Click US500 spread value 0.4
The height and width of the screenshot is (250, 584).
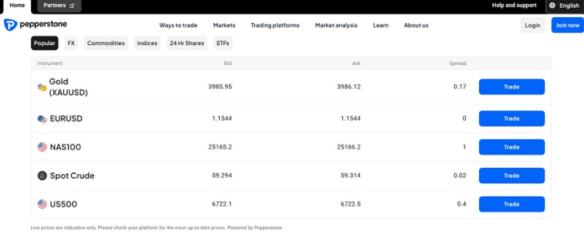[x=462, y=204]
